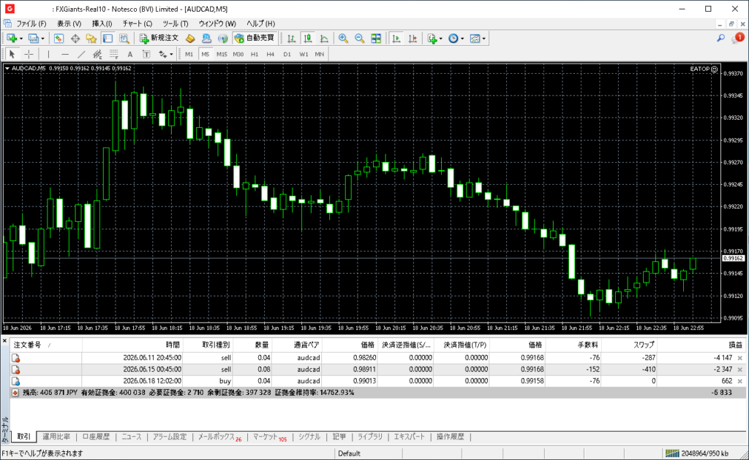Select the Text Label tool
The image size is (749, 460).
pos(146,54)
